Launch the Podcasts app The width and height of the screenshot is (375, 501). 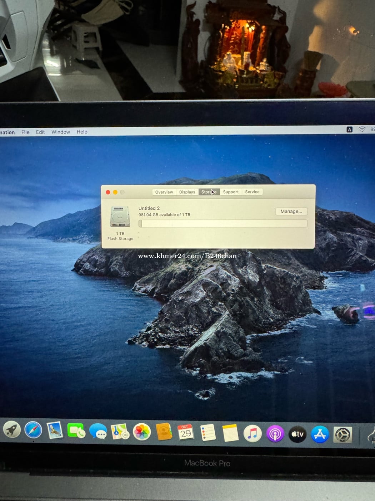275,434
